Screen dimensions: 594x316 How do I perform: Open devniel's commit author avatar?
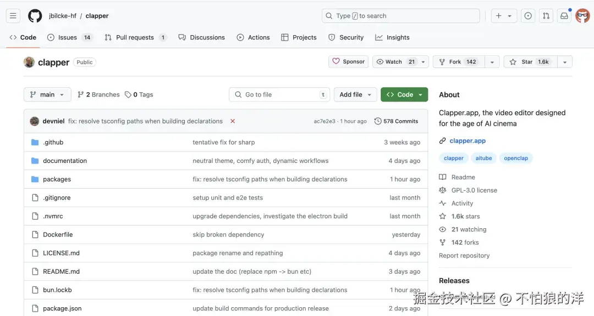tap(35, 121)
